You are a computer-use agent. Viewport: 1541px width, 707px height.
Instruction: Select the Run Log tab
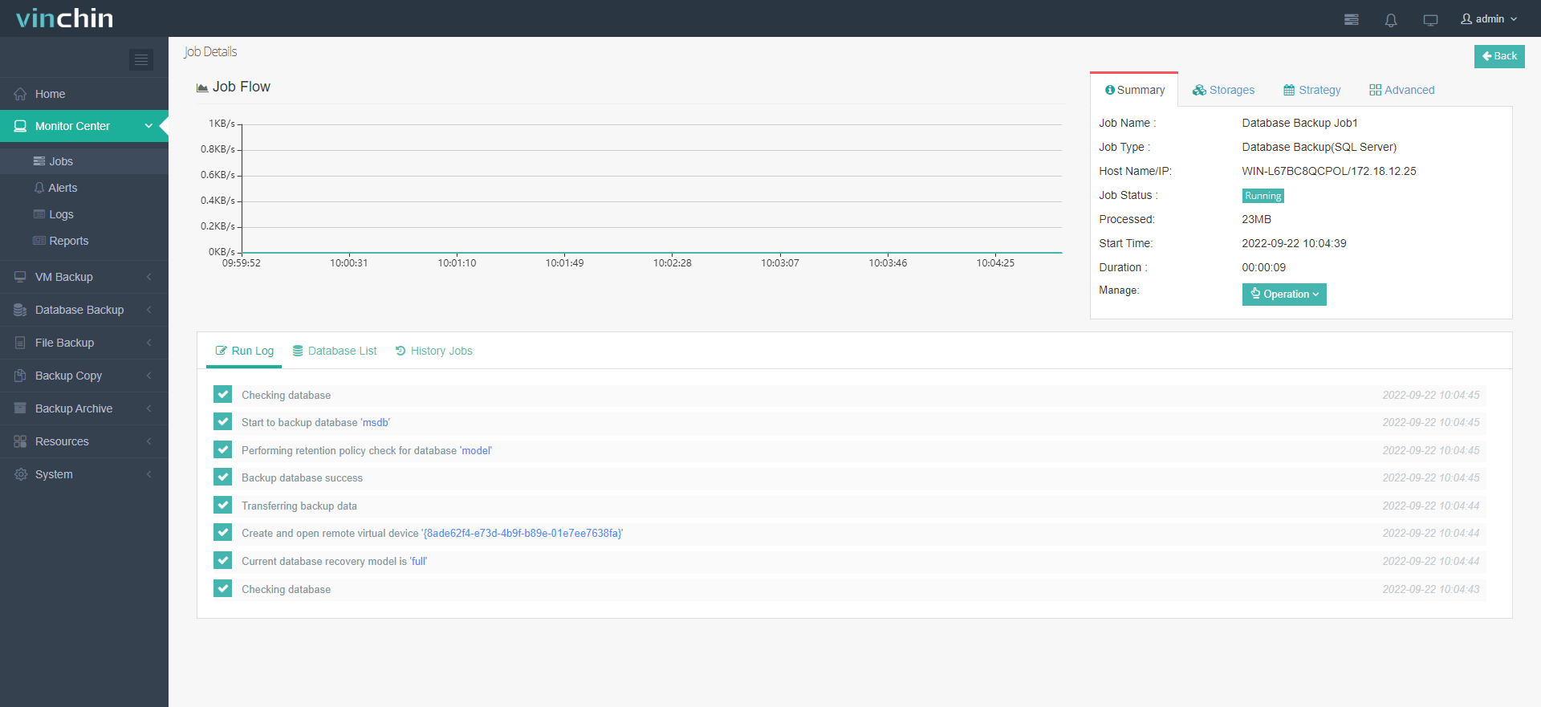tap(245, 351)
